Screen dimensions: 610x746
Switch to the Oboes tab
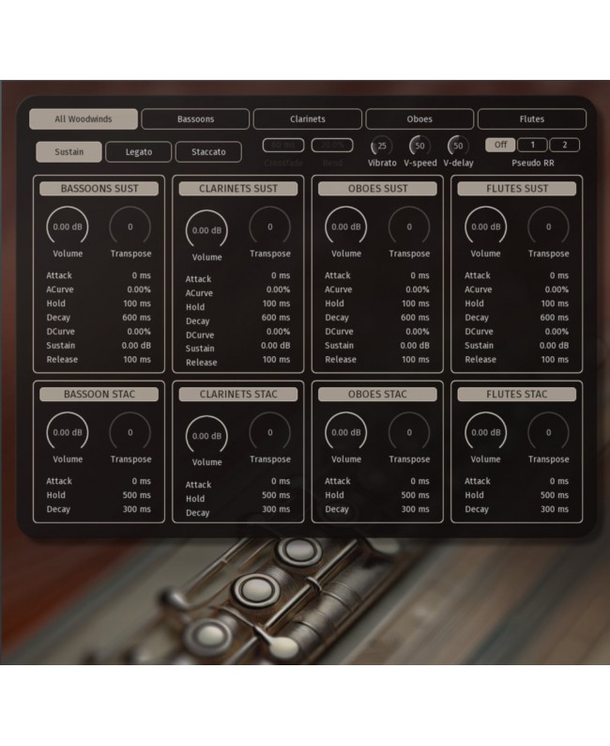tap(419, 119)
